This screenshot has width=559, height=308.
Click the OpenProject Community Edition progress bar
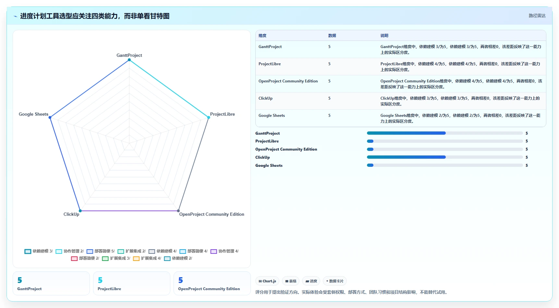point(445,149)
